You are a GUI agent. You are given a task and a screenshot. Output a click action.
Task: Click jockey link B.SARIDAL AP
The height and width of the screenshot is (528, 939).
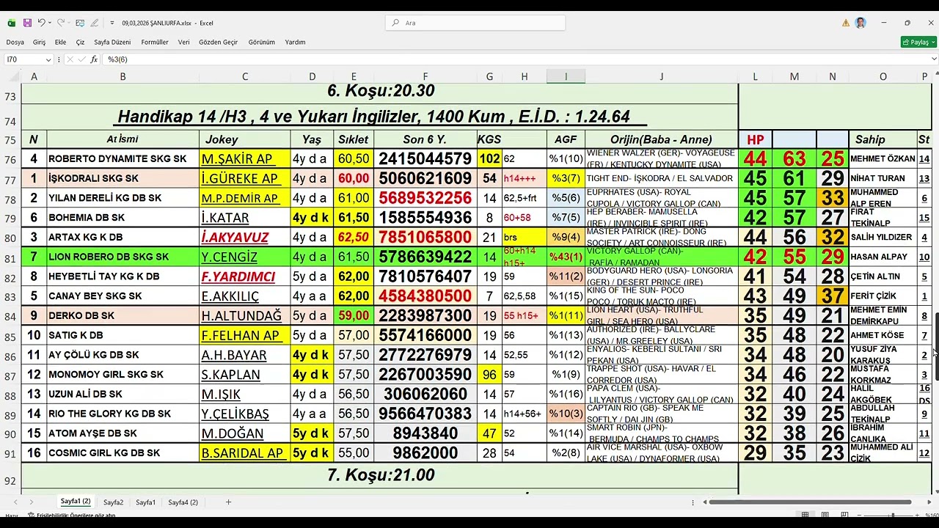point(242,453)
